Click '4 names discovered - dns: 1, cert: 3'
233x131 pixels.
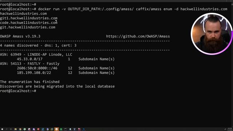(38, 45)
